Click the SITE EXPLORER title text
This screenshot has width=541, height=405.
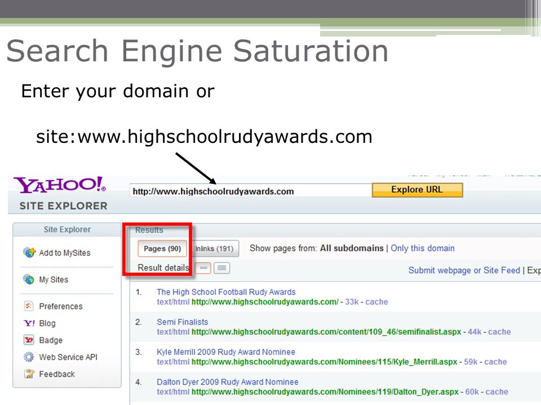64,206
